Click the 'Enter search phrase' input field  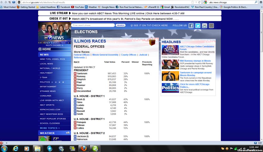click(x=93, y=26)
